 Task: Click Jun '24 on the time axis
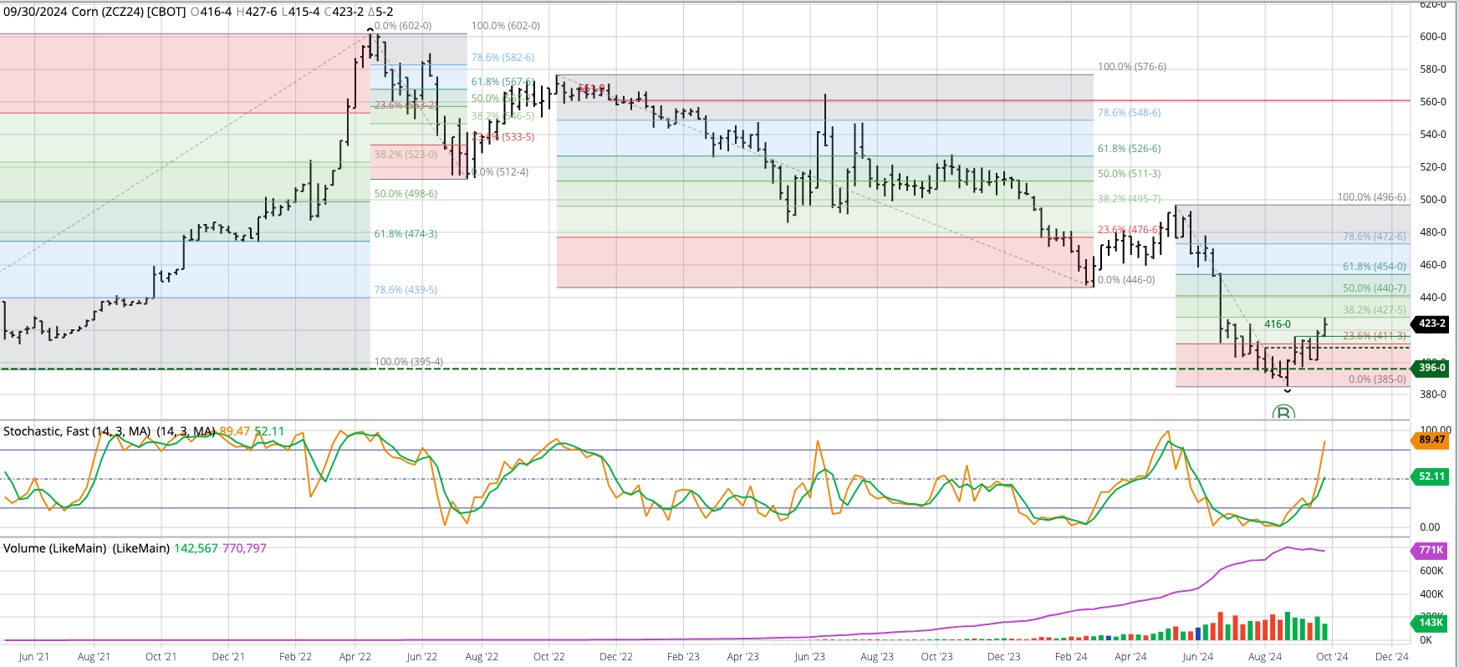(1197, 656)
